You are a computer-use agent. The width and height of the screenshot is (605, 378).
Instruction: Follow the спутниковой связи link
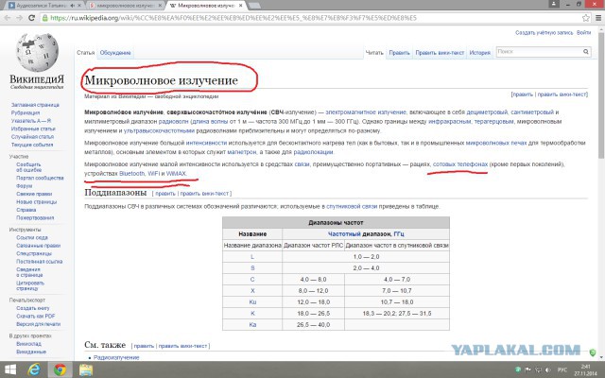click(352, 207)
